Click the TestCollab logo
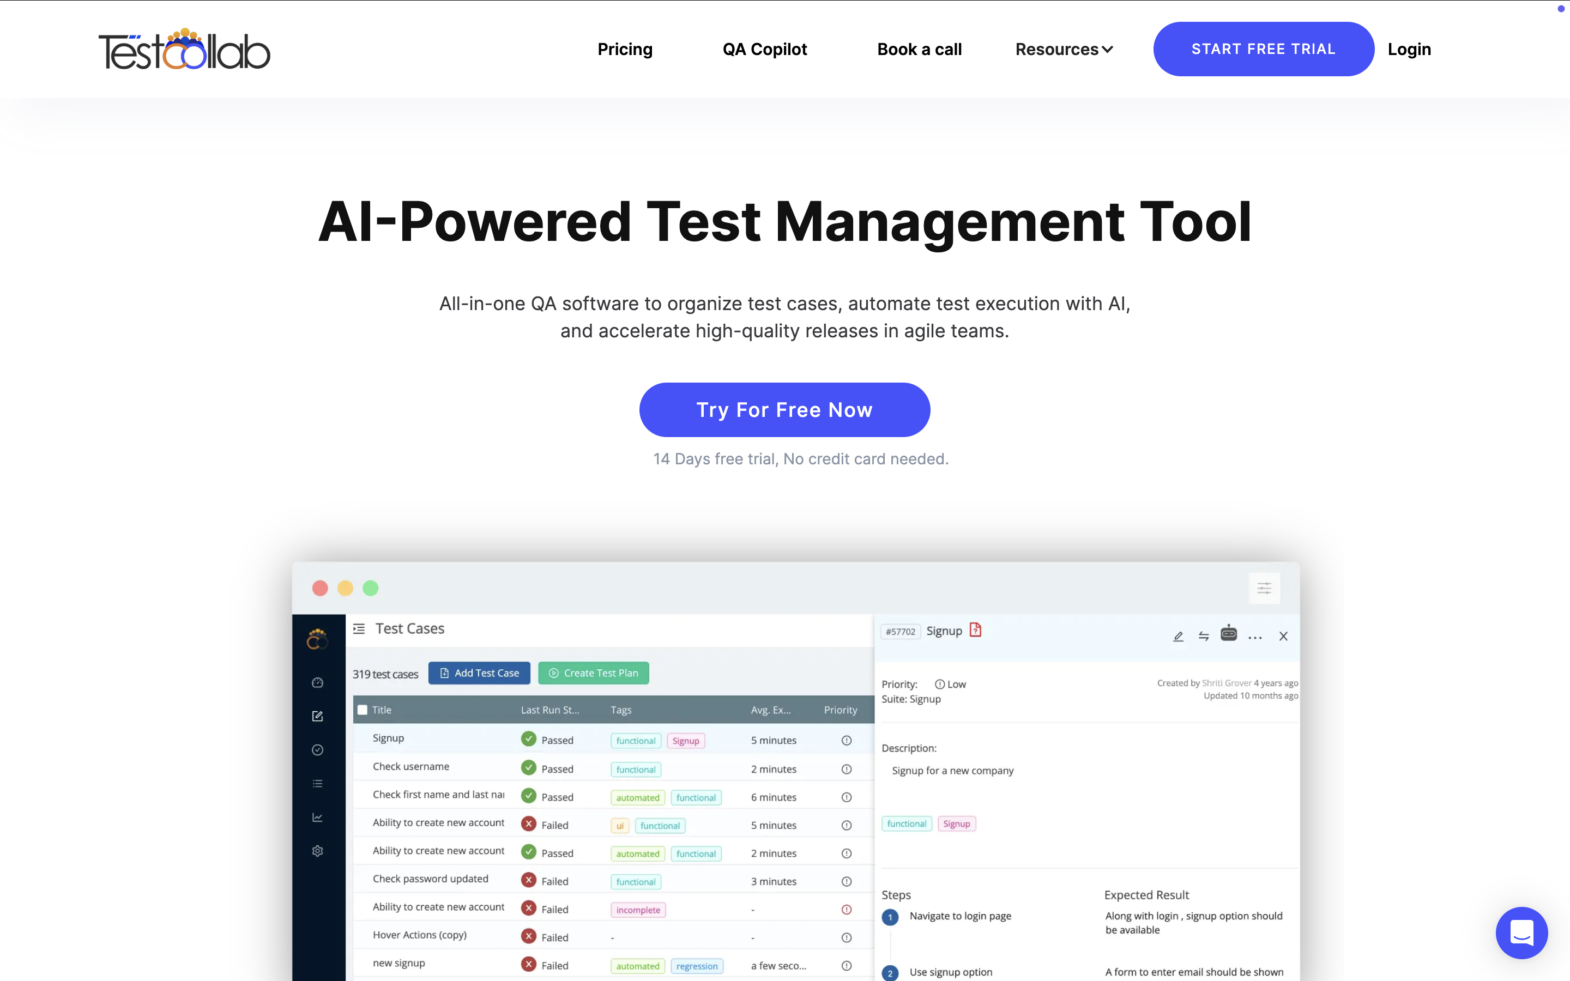This screenshot has width=1570, height=981. (184, 49)
